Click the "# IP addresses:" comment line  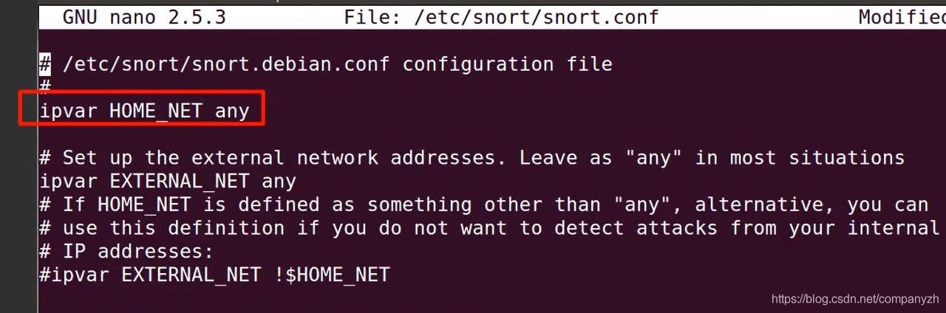(x=126, y=252)
